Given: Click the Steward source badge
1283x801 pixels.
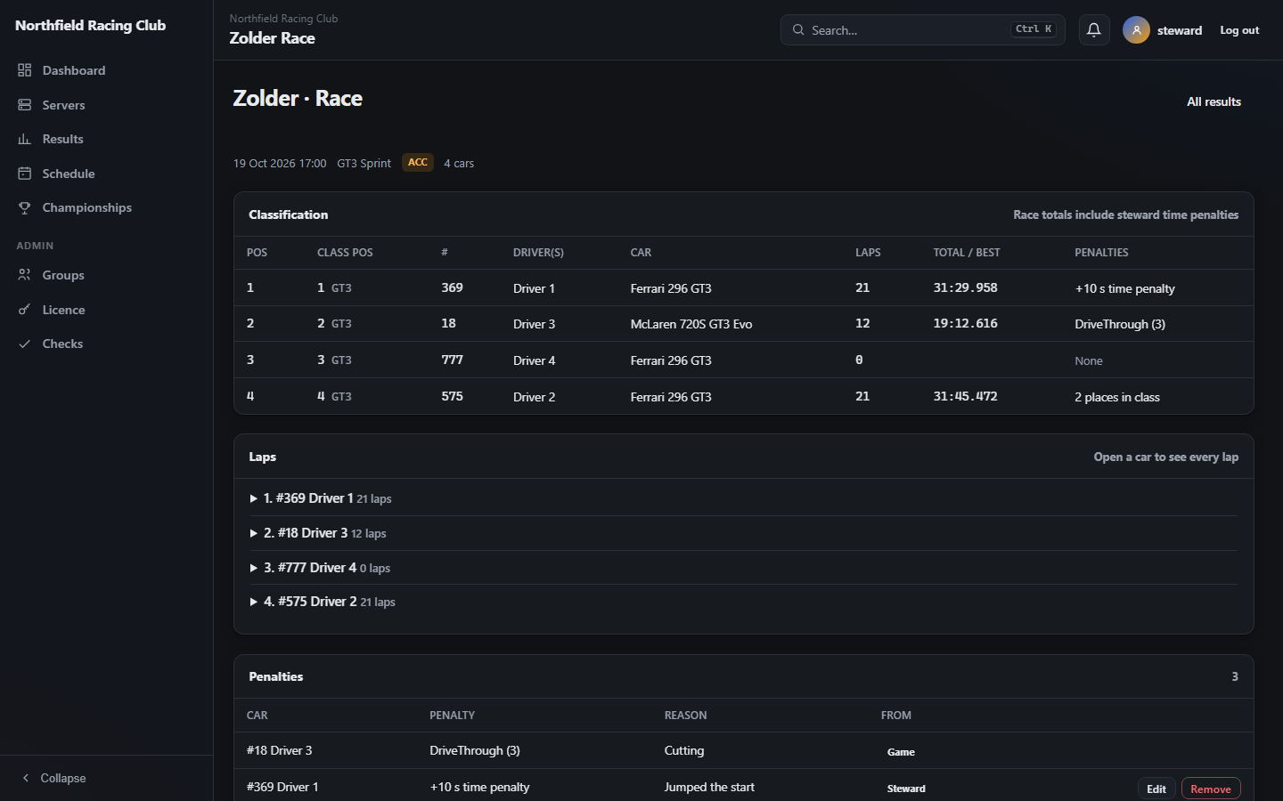Looking at the screenshot, I should [x=906, y=789].
